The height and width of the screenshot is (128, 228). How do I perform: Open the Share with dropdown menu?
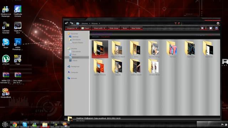pos(99,28)
